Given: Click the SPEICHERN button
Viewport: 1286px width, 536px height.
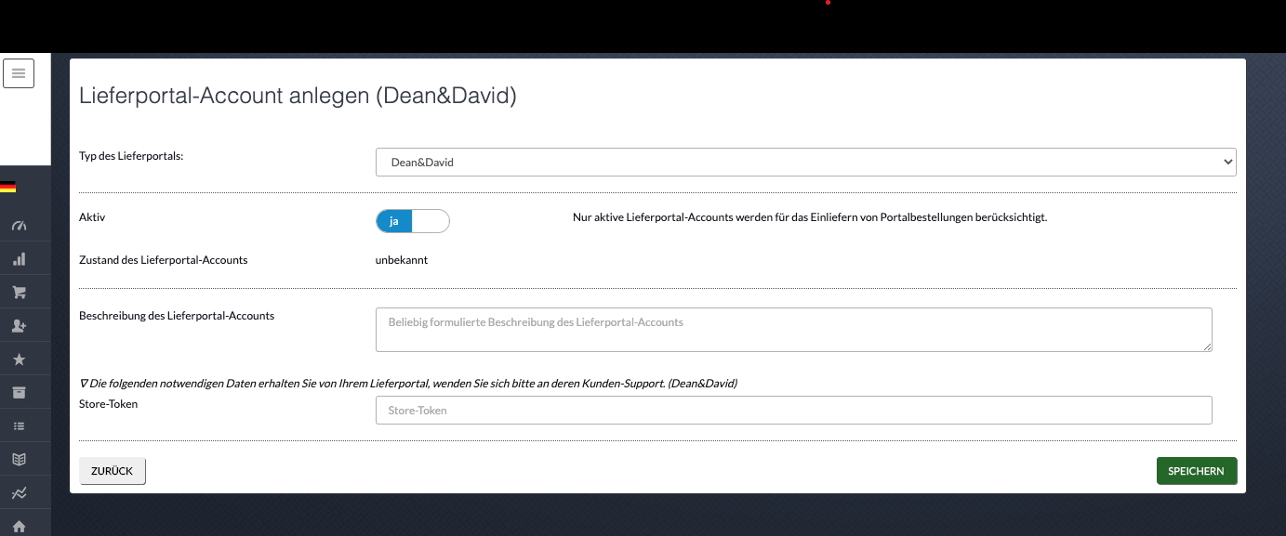Looking at the screenshot, I should pyautogui.click(x=1197, y=471).
